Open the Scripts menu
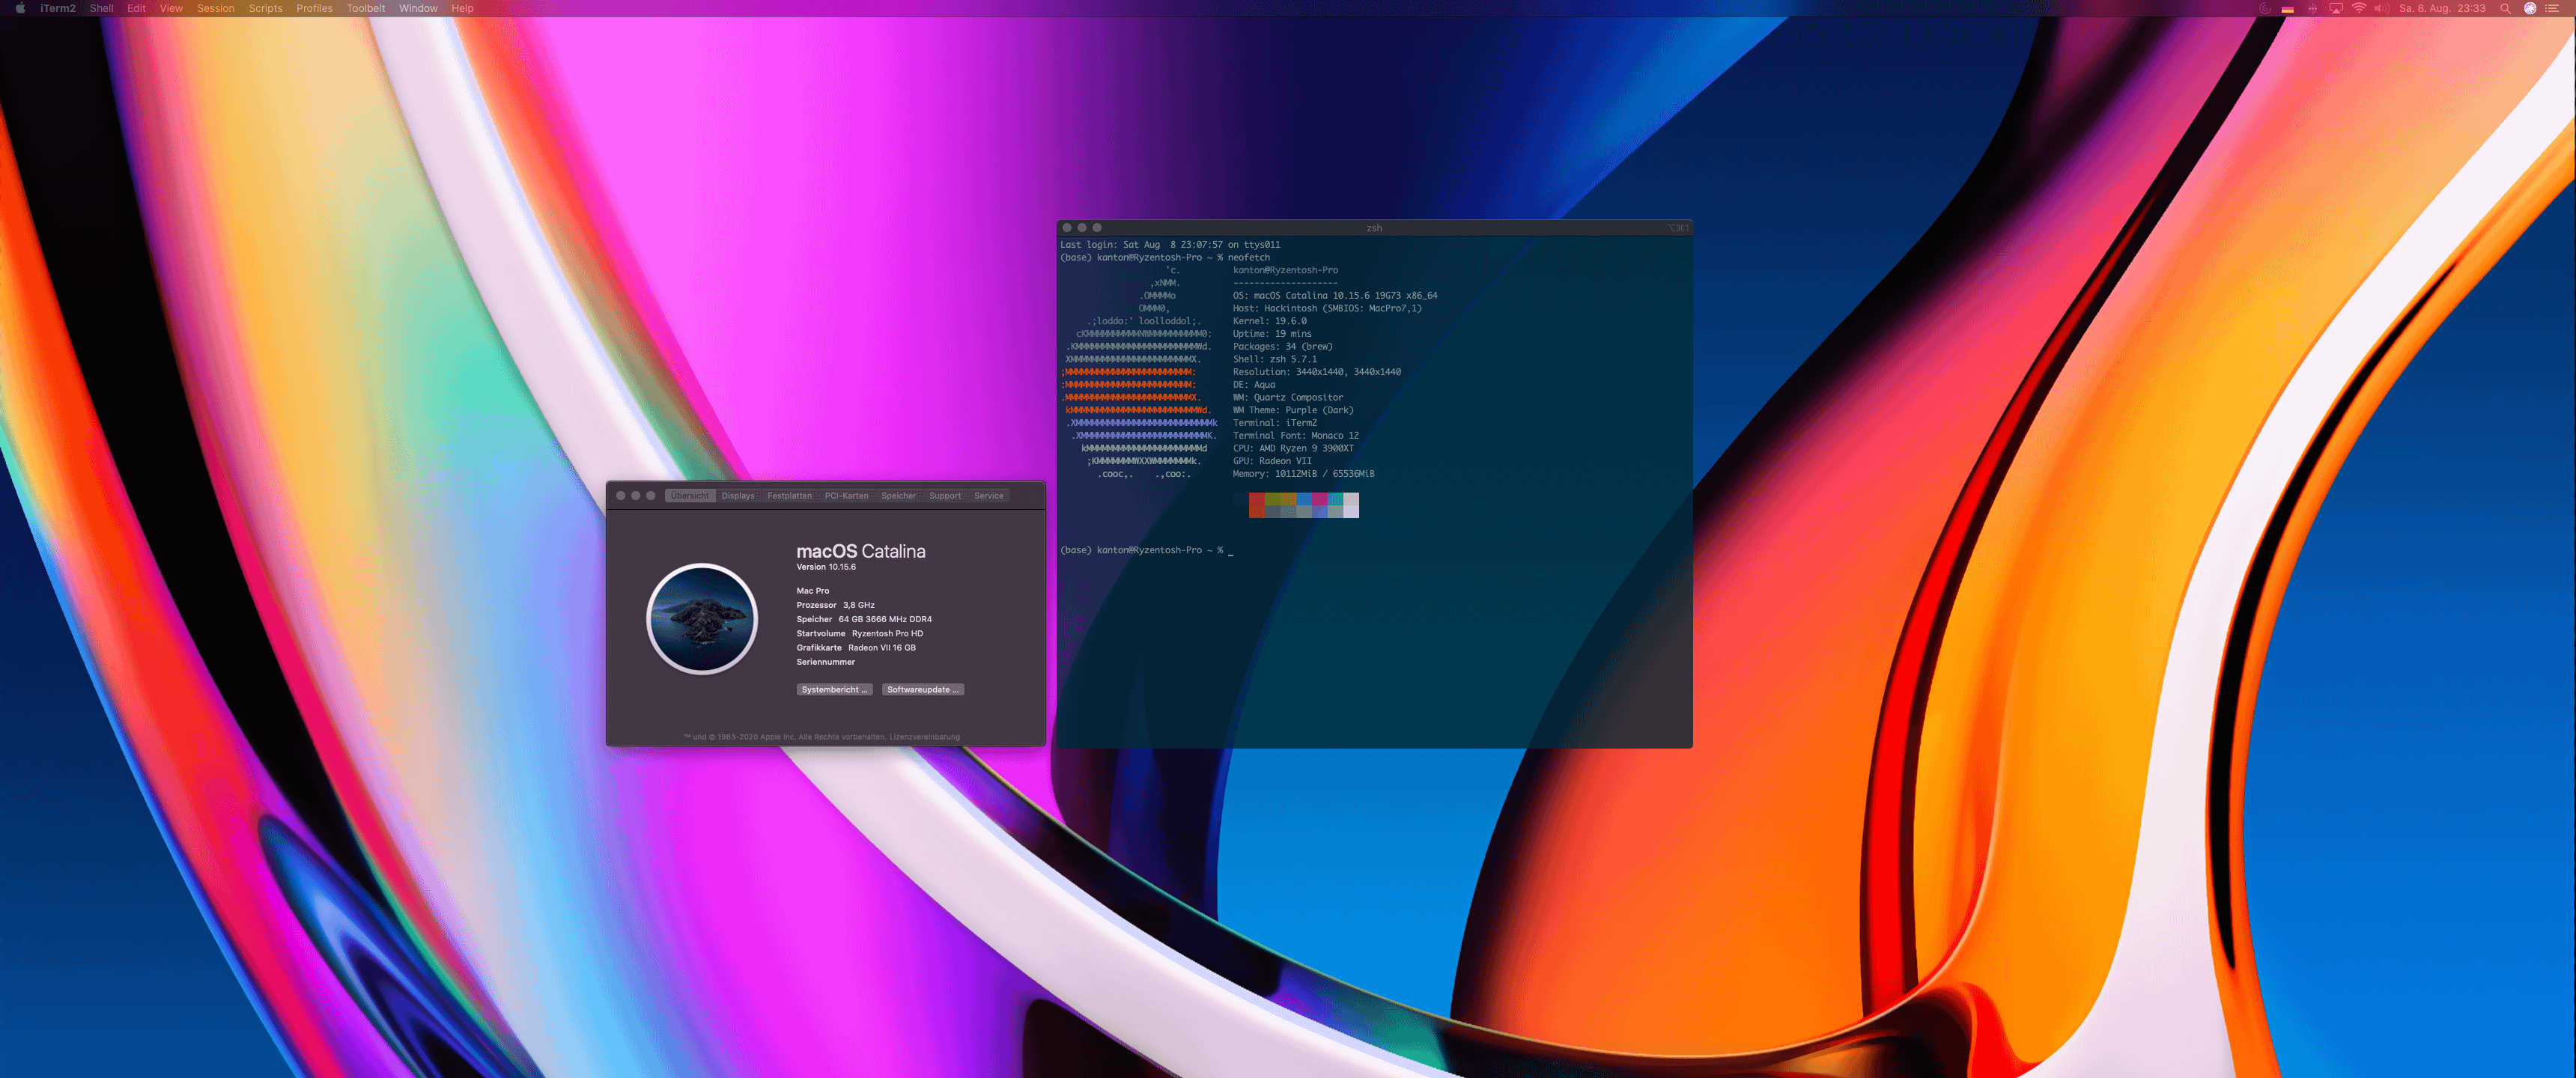Screen dimensions: 2576x1078 pos(265,8)
